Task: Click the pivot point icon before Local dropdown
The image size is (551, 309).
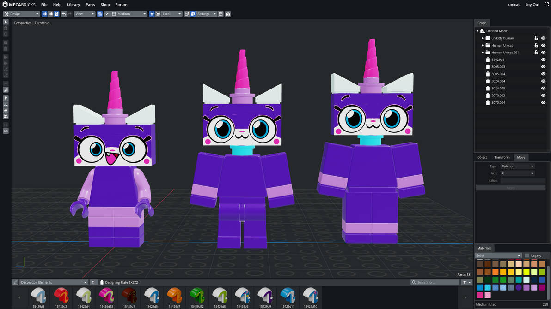Action: click(158, 14)
